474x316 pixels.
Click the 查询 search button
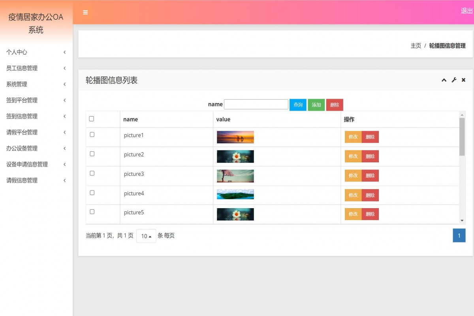click(297, 104)
